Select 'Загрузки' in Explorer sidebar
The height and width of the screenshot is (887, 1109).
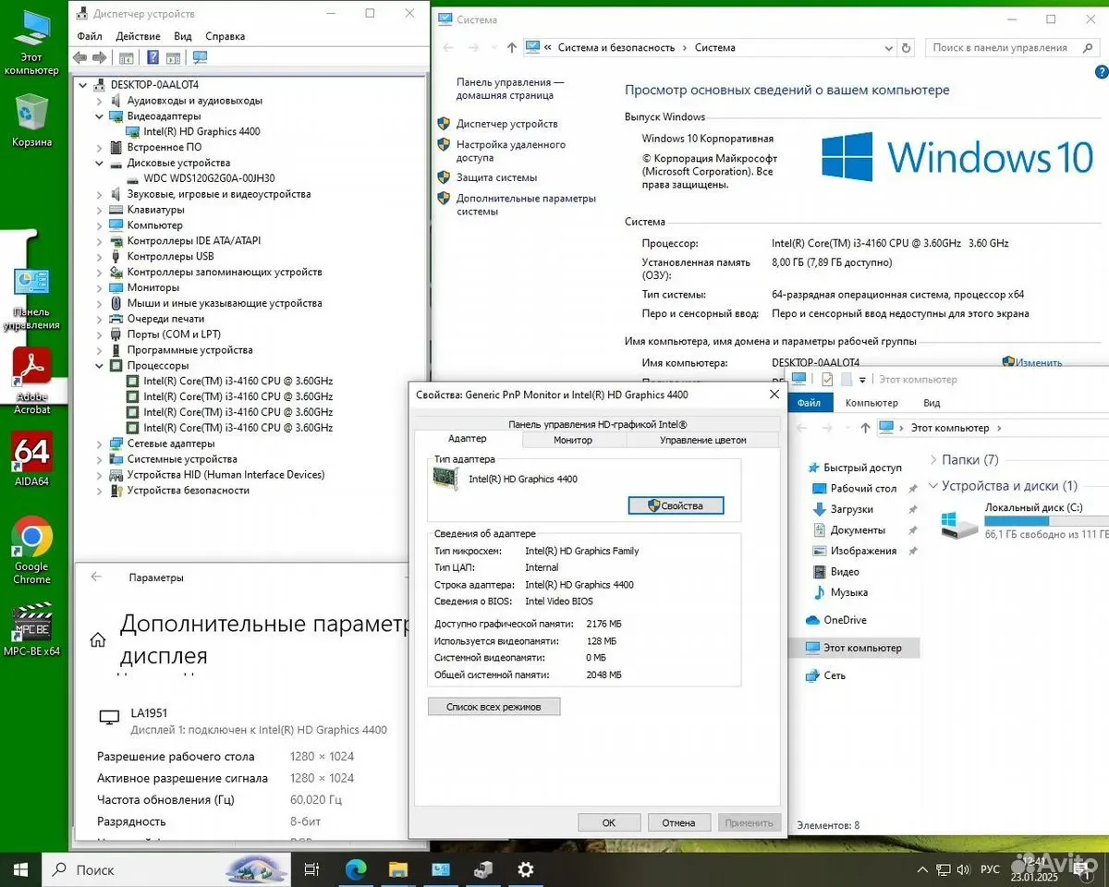tap(851, 509)
